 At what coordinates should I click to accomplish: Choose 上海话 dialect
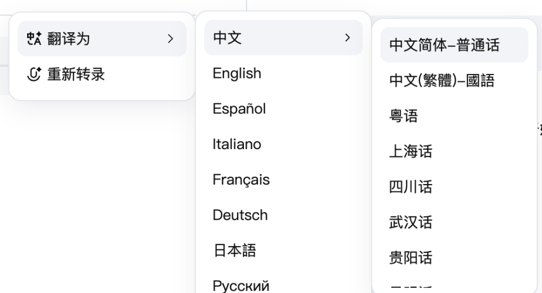click(454, 151)
